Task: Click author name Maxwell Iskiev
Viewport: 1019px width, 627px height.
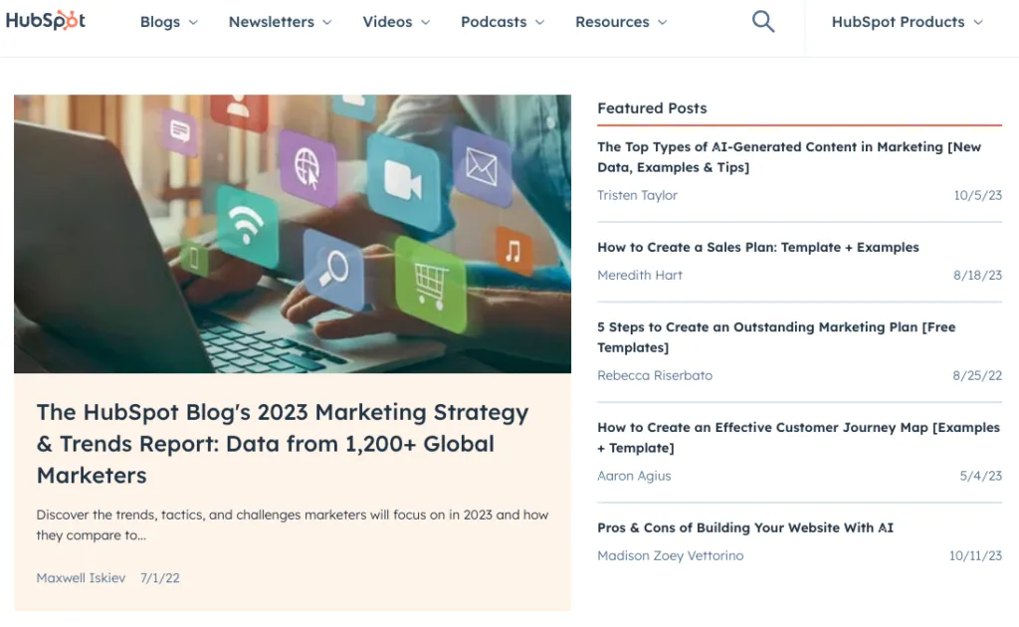Action: tap(81, 578)
